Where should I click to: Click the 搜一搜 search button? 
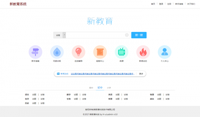[x=139, y=35]
